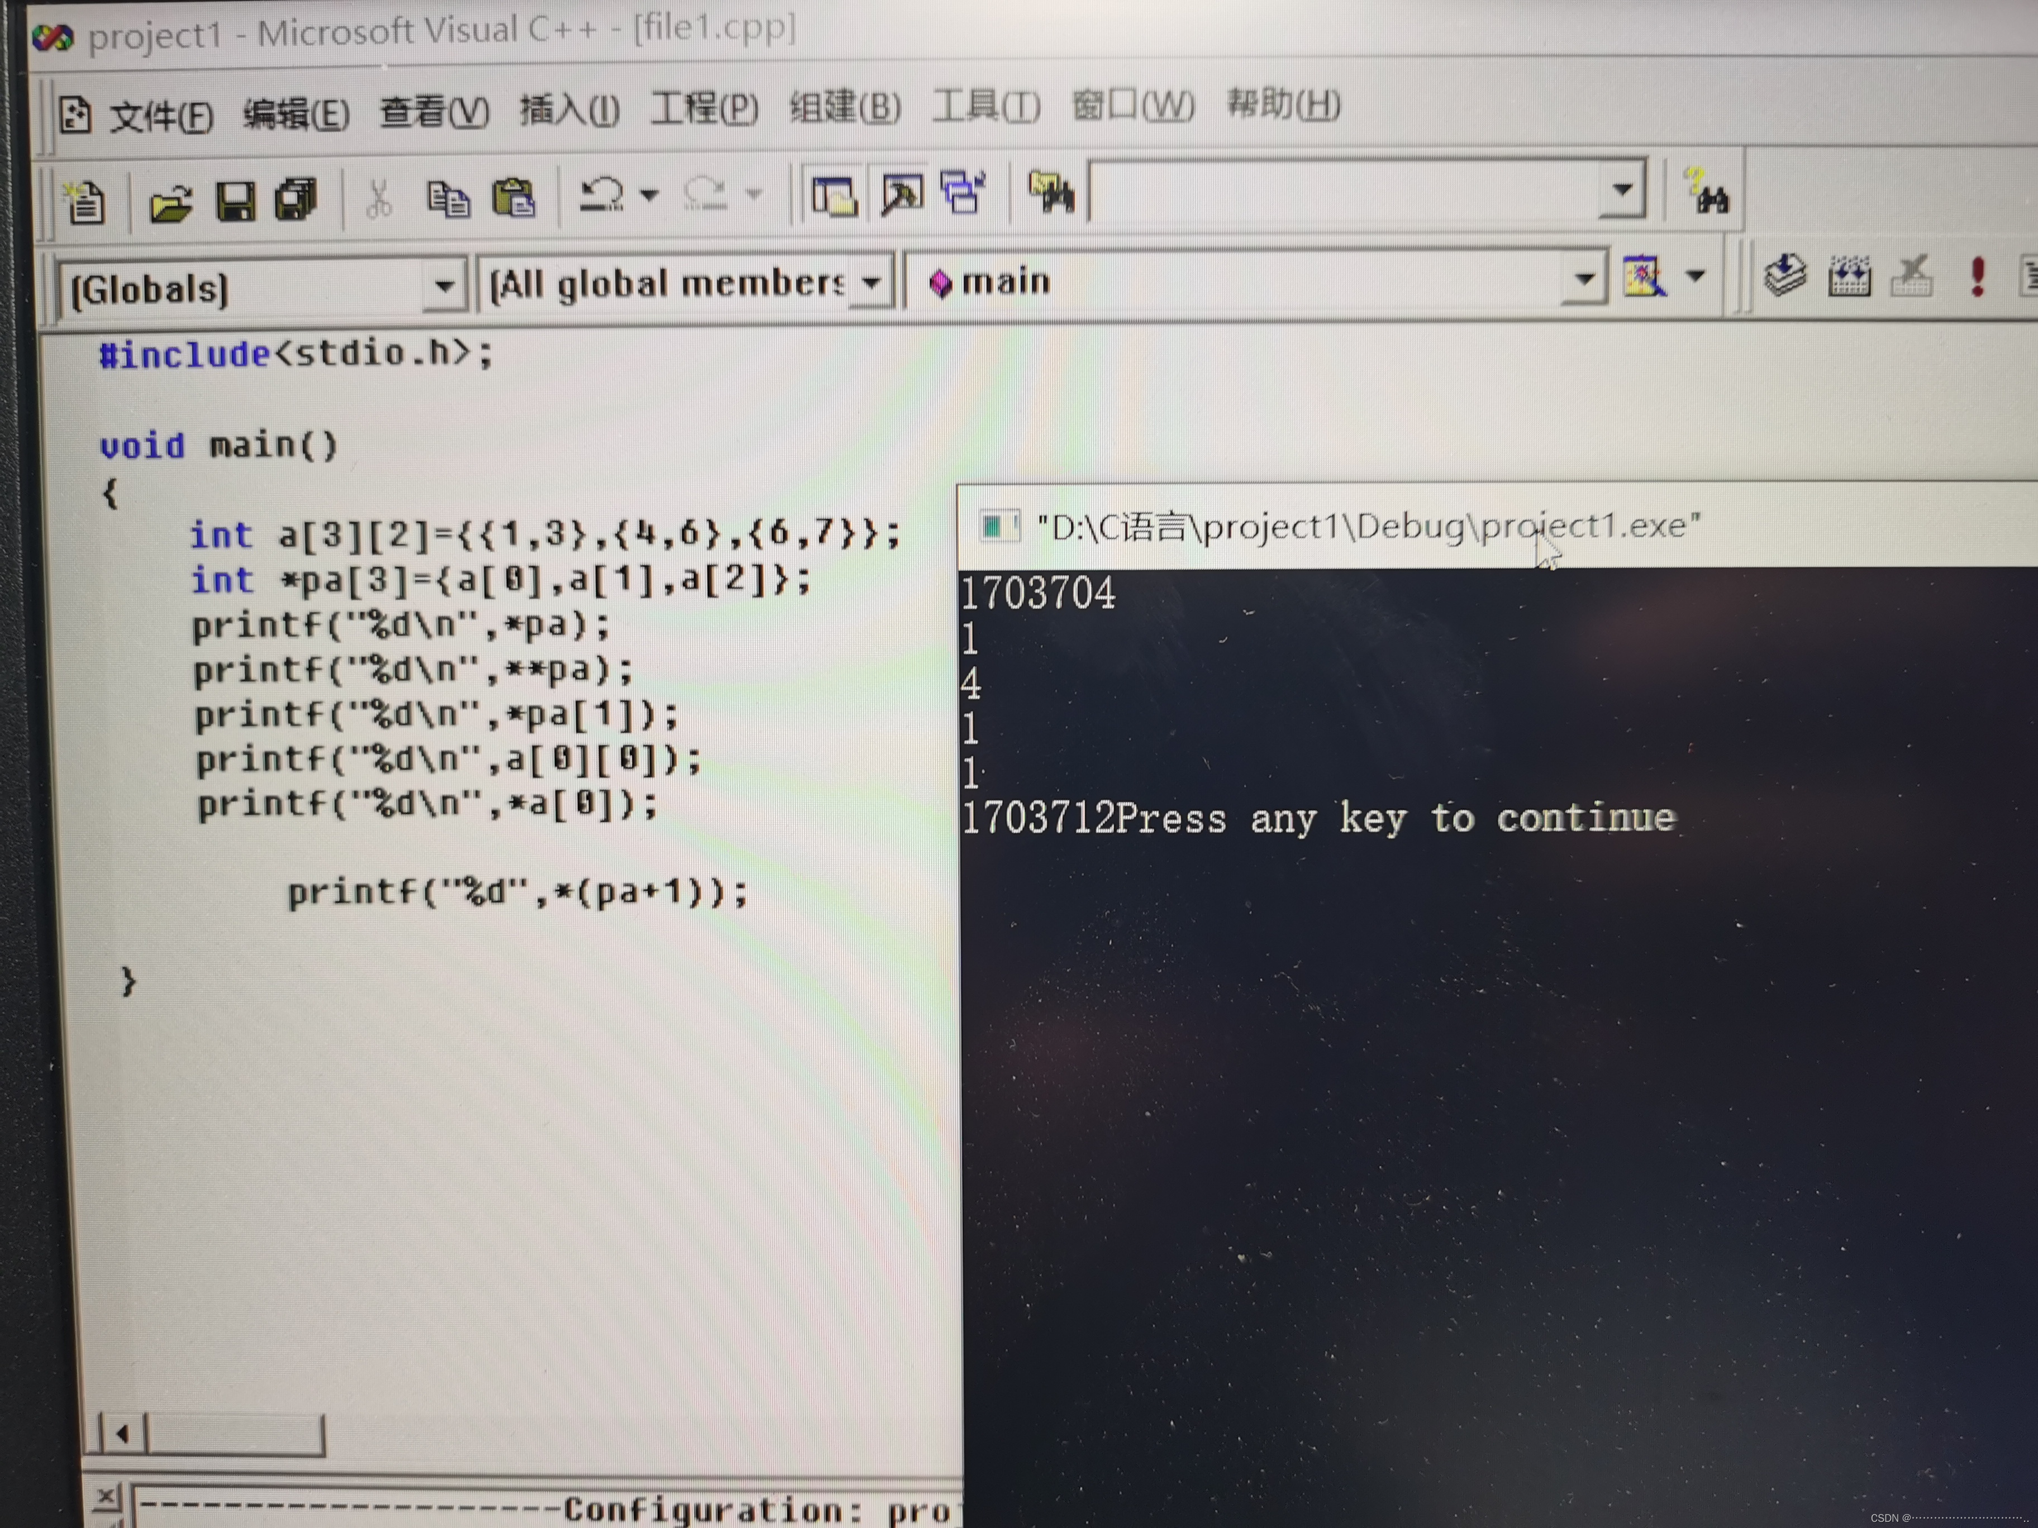Click the horizontal scrollbar left arrow
The image size is (2038, 1528).
(122, 1432)
